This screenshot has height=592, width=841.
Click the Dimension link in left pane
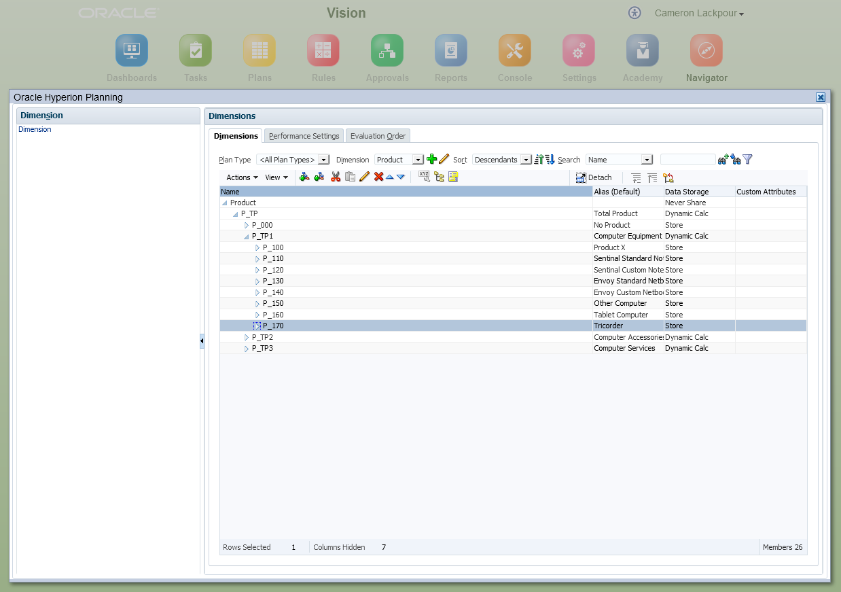click(35, 129)
